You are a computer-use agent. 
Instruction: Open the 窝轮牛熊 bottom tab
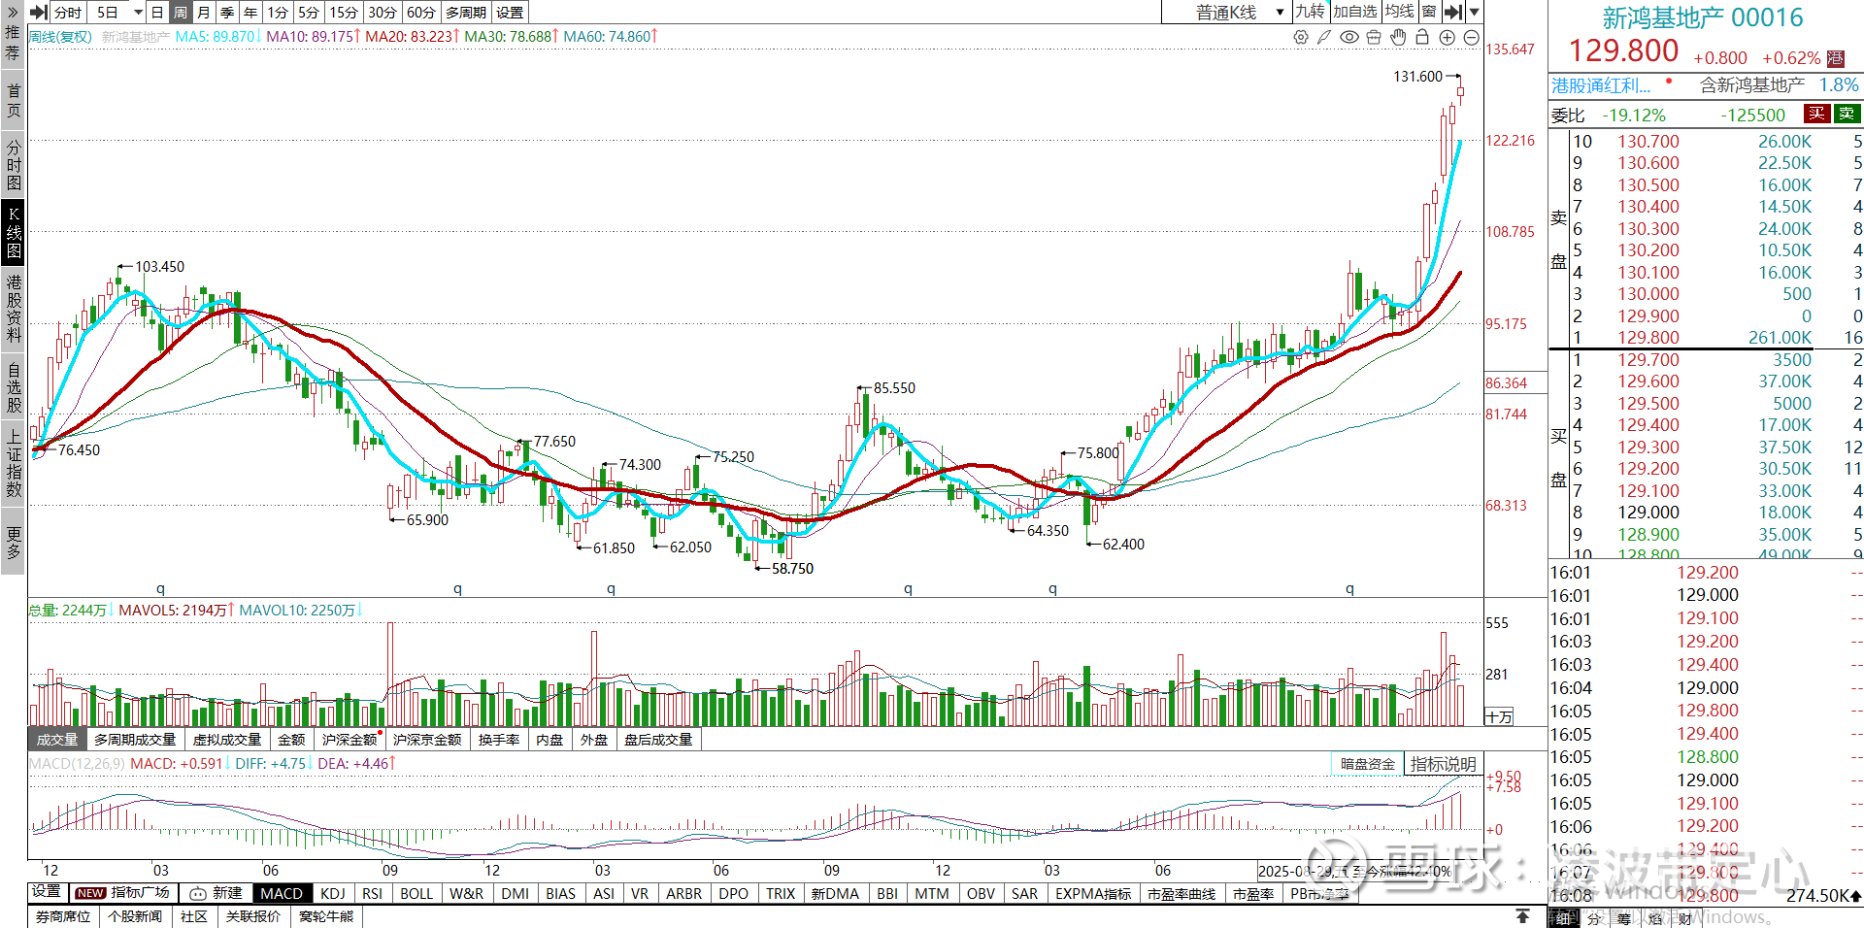[326, 916]
